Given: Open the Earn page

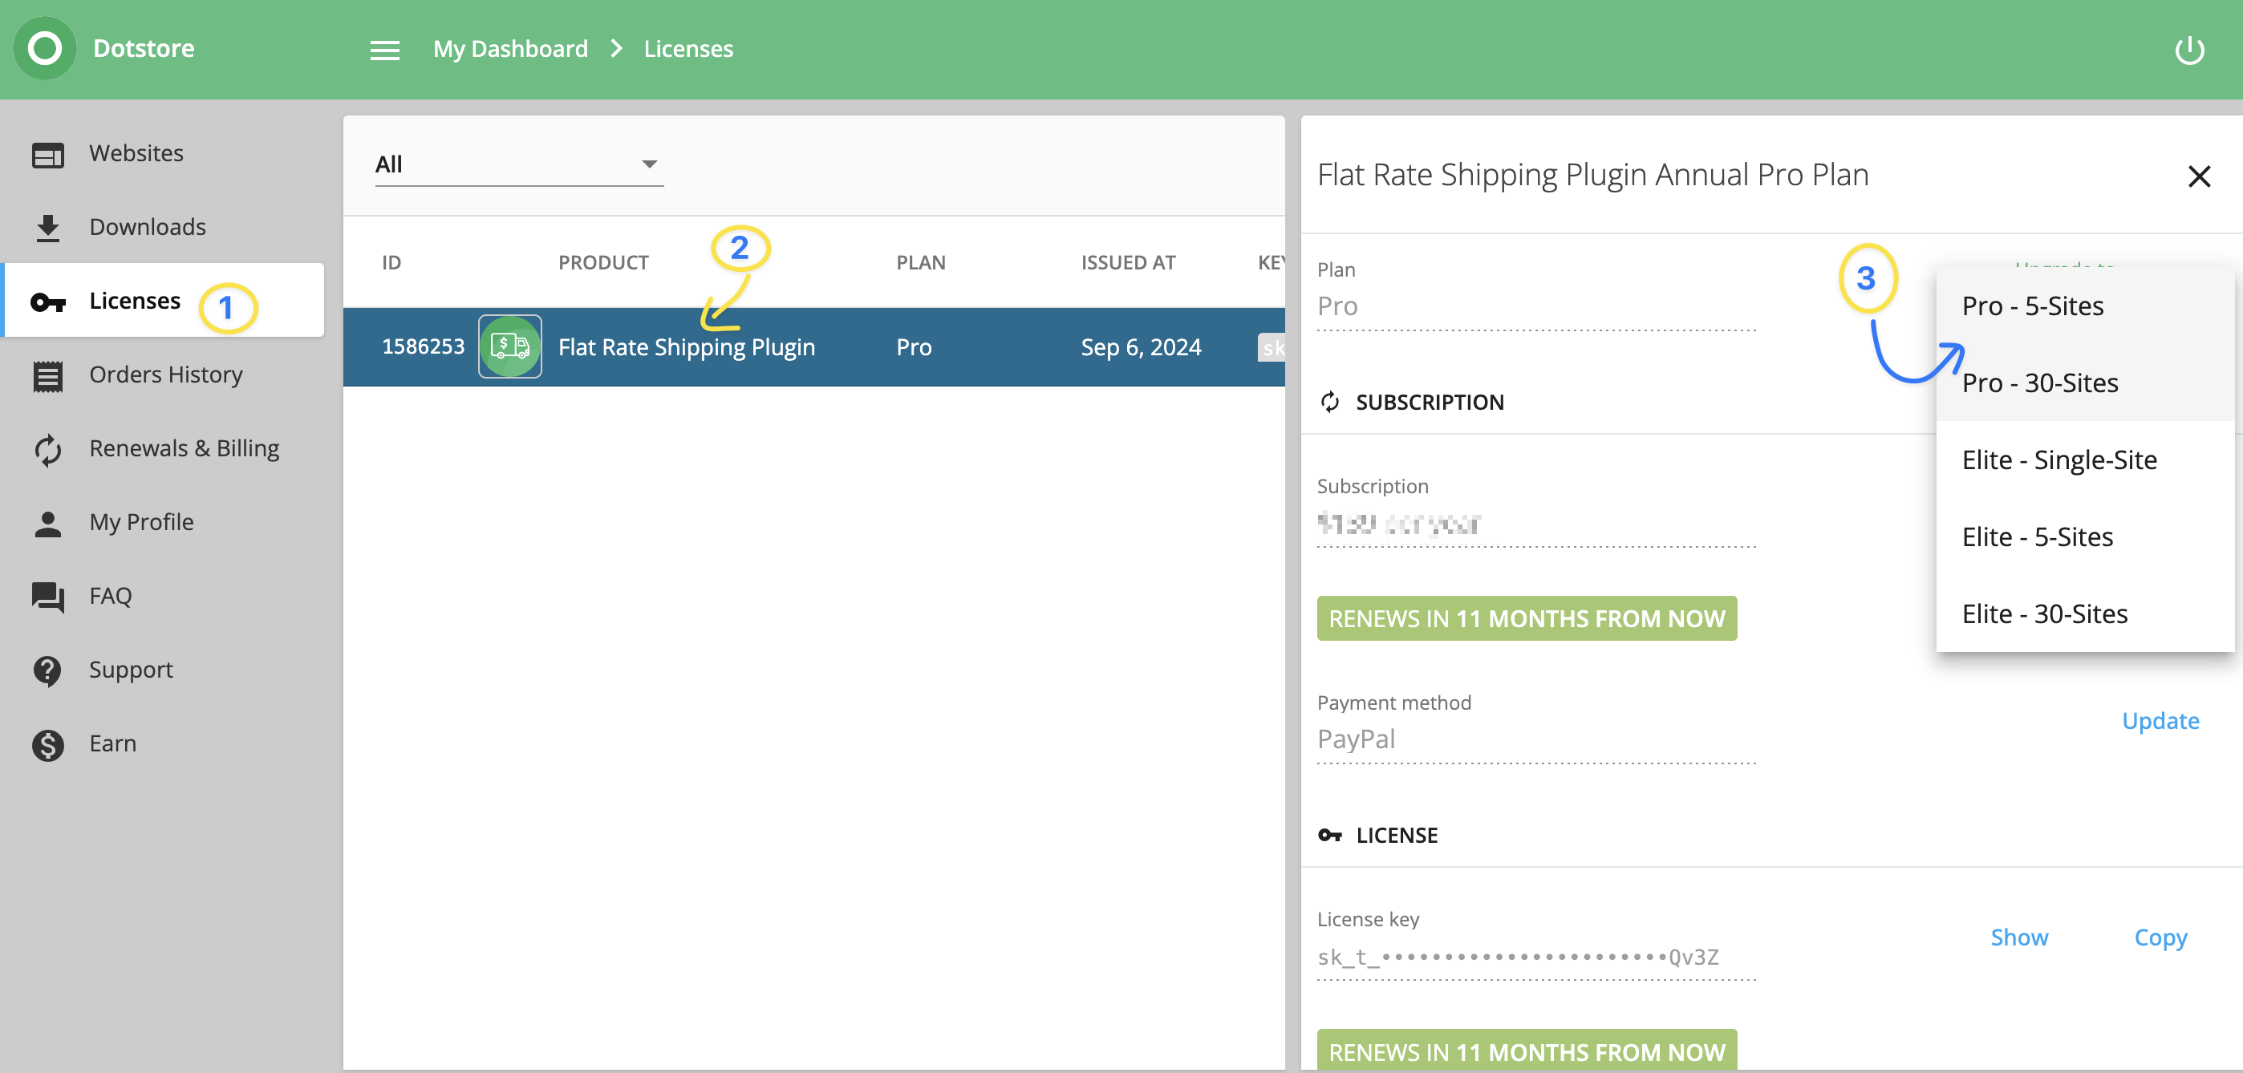Looking at the screenshot, I should pyautogui.click(x=164, y=743).
